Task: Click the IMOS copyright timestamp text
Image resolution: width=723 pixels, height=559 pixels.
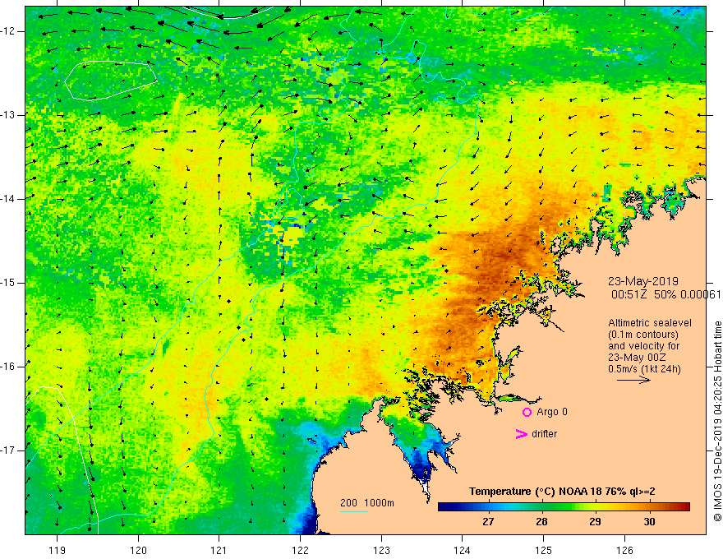Action: [717, 421]
